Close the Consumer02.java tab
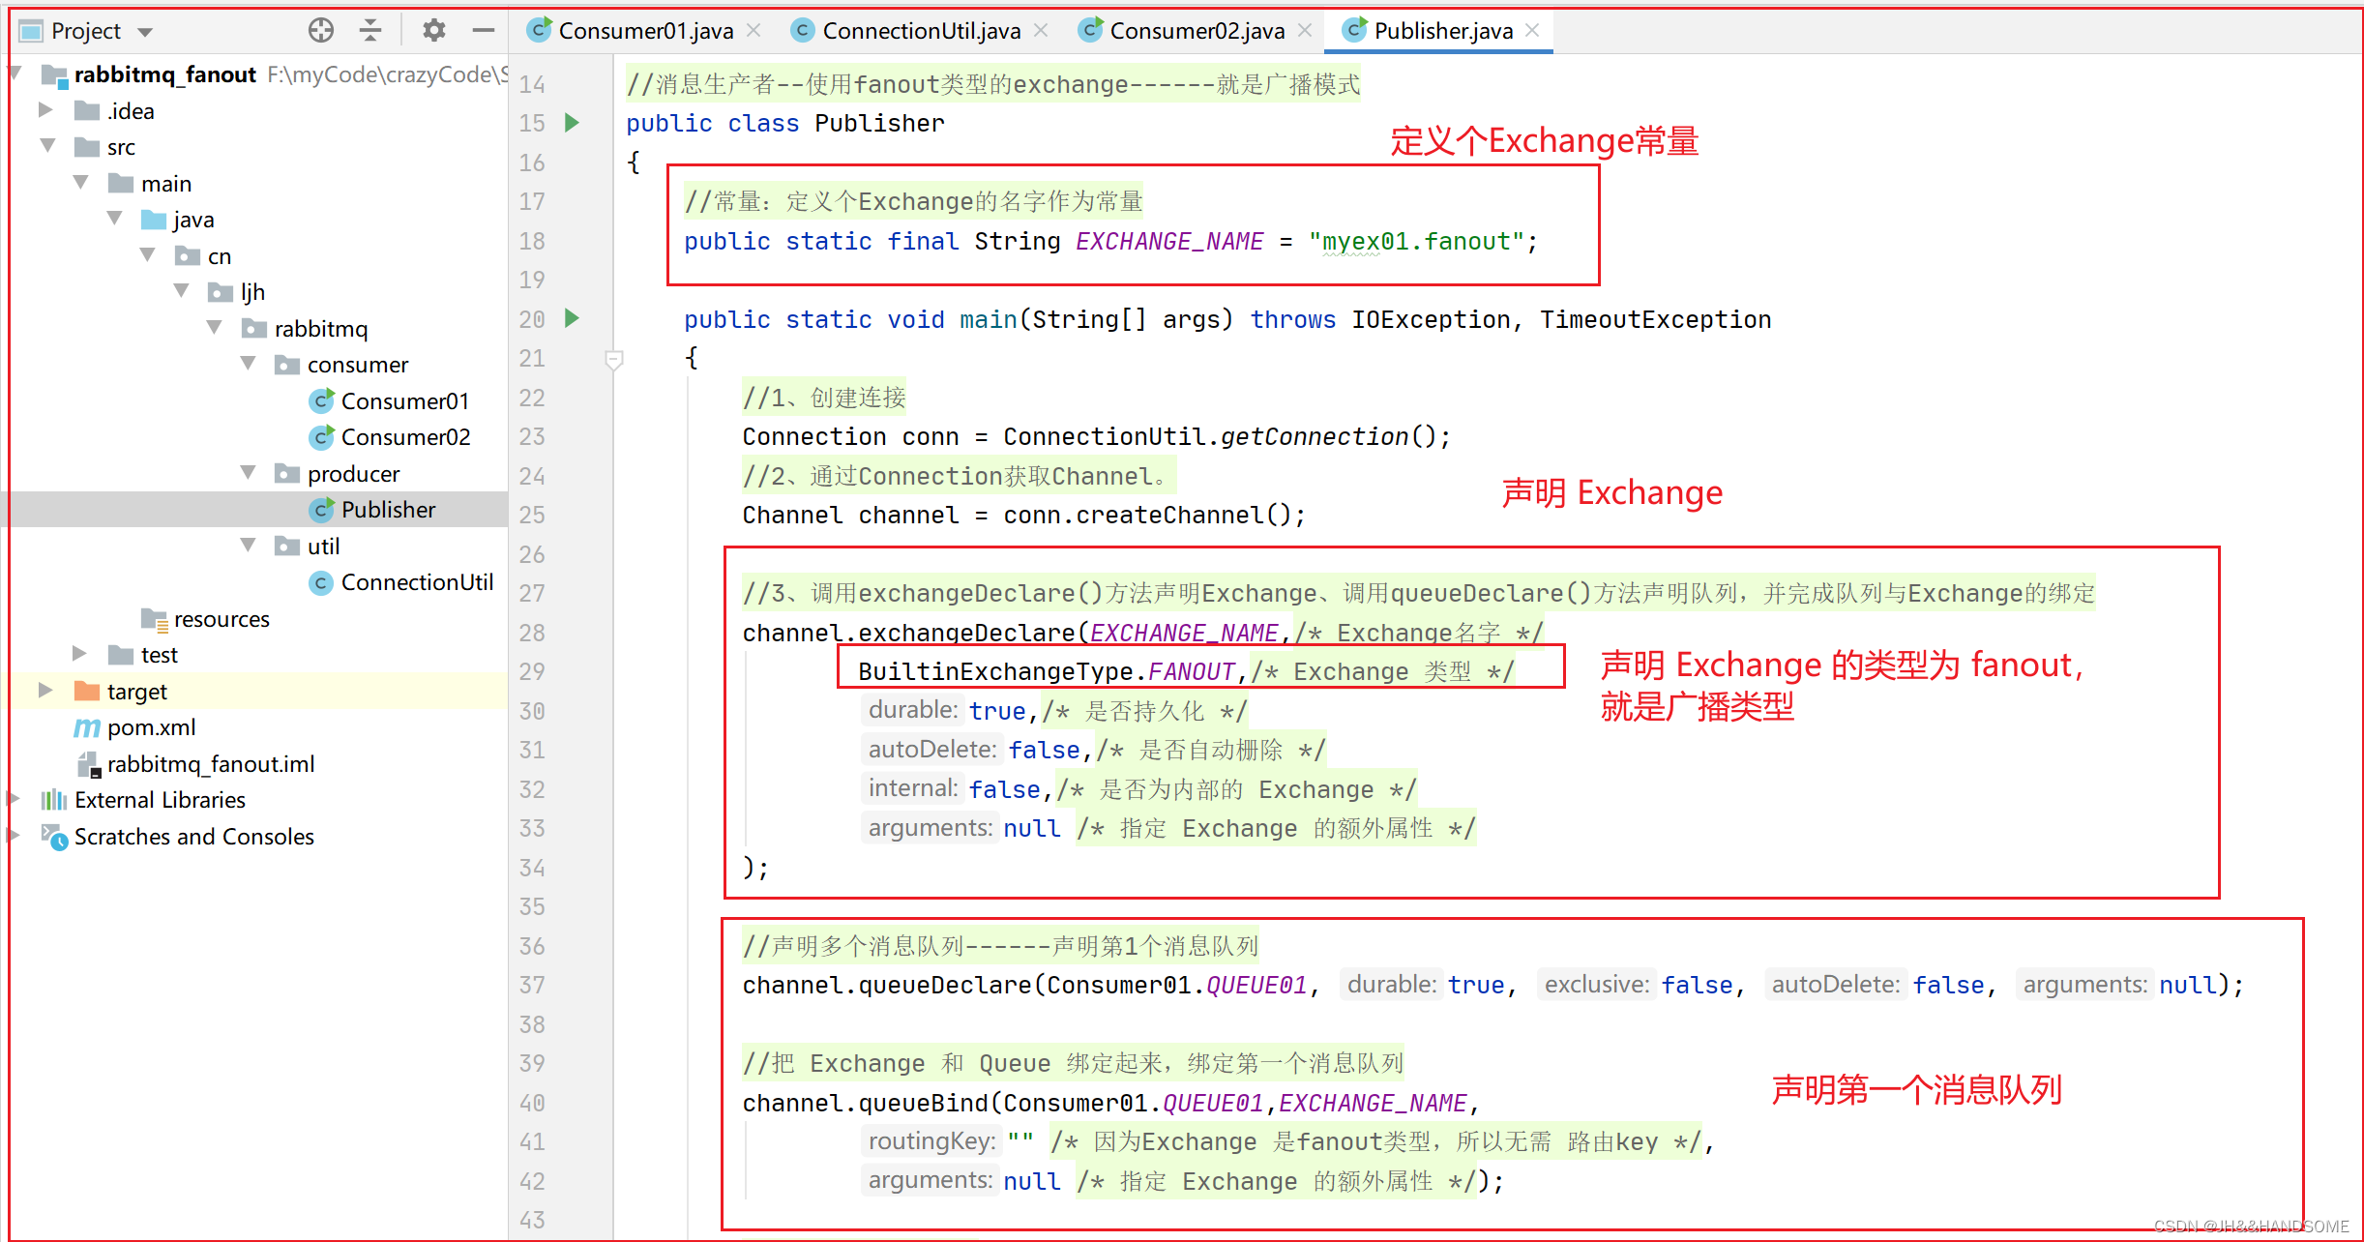 coord(1305,31)
